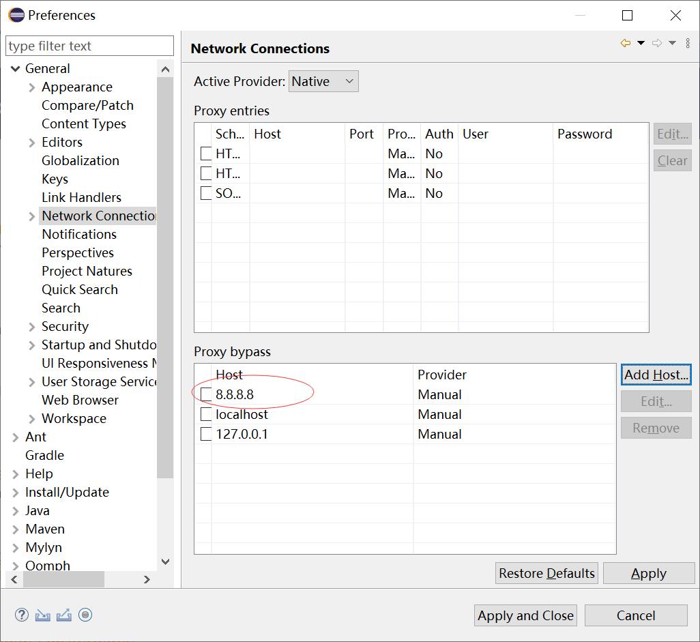Expand the Startup and Shutdown node

click(31, 345)
